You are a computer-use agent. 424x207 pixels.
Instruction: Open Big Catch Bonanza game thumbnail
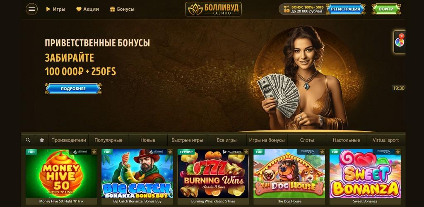coord(137,173)
